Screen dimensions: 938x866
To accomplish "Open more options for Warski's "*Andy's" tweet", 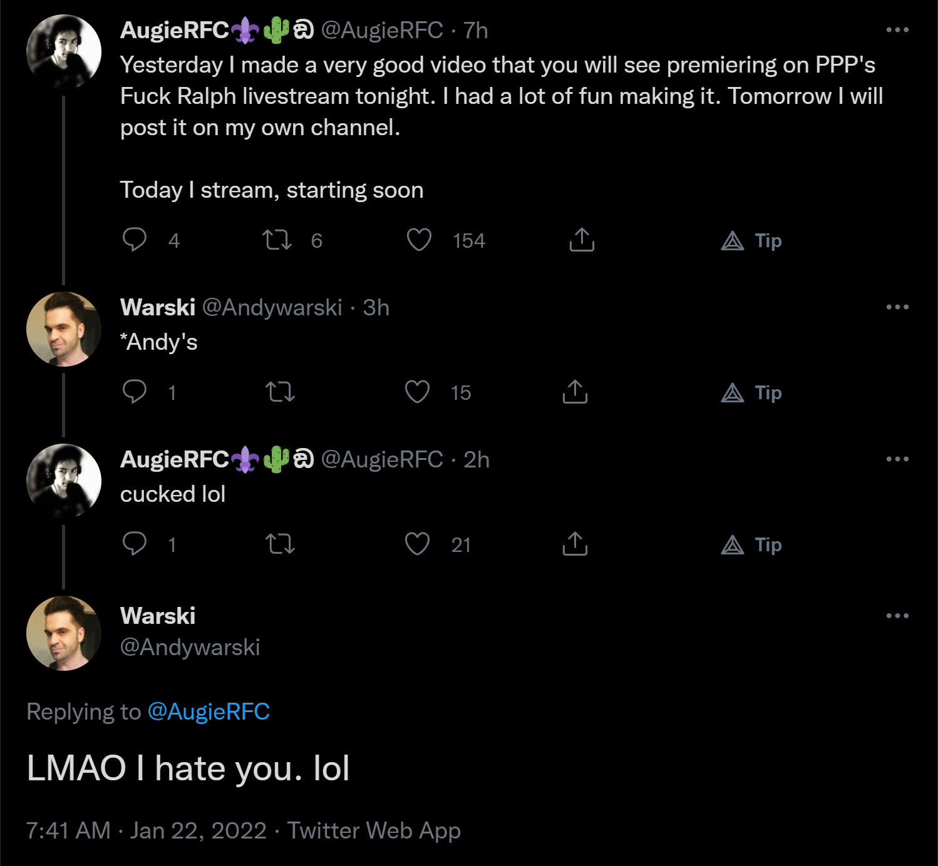I will click(897, 307).
